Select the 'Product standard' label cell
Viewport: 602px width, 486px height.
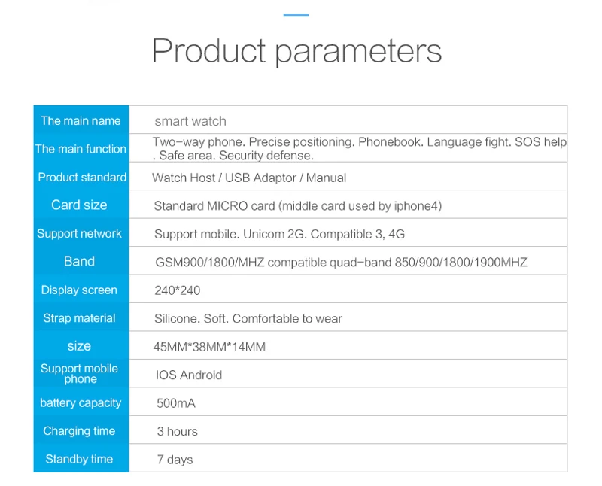click(x=81, y=177)
